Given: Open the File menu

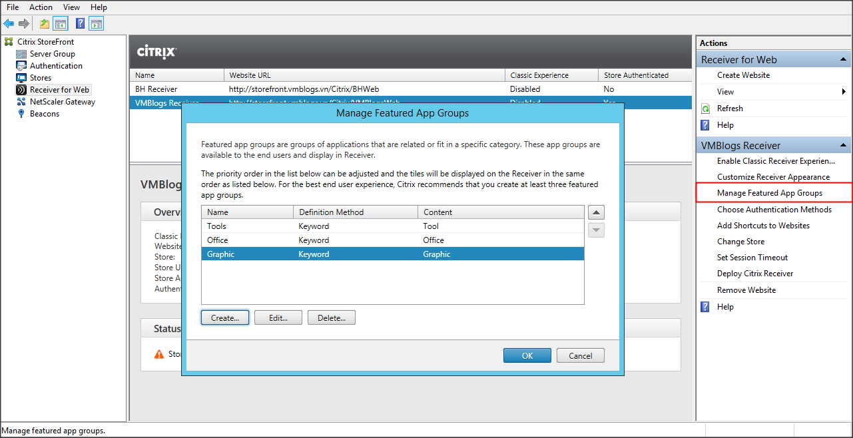Looking at the screenshot, I should point(13,7).
